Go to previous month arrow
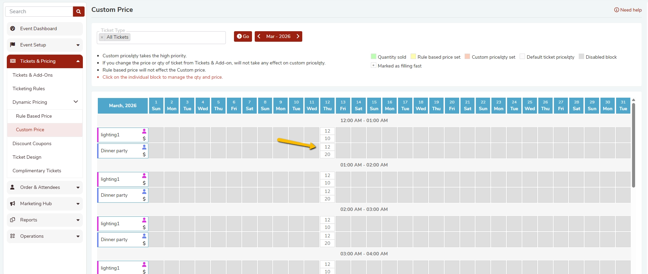648x274 pixels. [x=259, y=36]
